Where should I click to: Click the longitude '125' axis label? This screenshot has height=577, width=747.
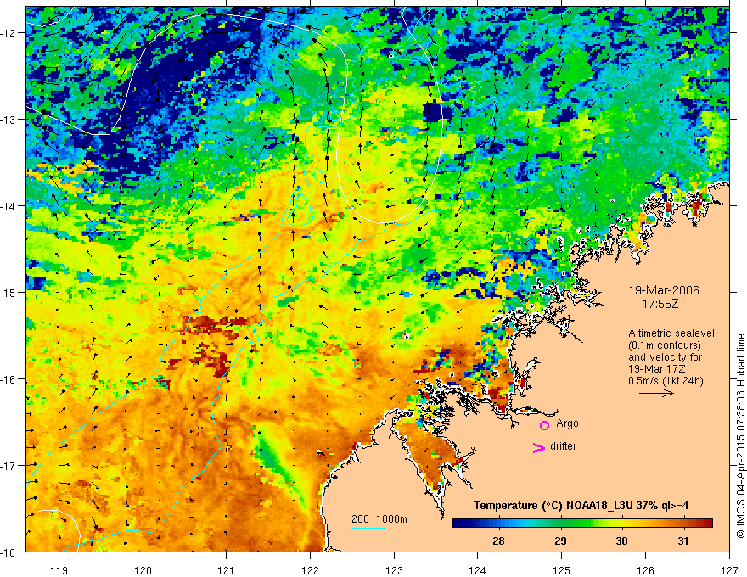[x=562, y=570]
